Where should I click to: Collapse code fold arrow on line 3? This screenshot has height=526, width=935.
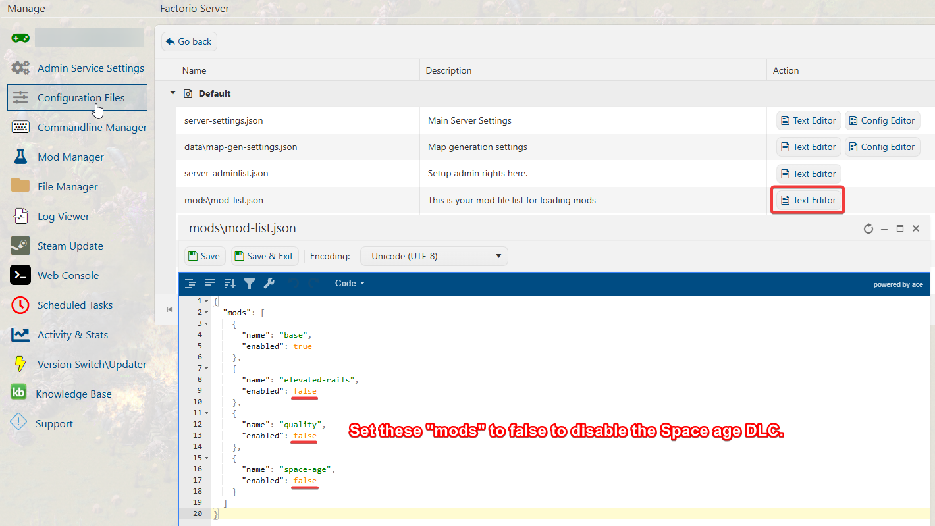click(x=207, y=324)
